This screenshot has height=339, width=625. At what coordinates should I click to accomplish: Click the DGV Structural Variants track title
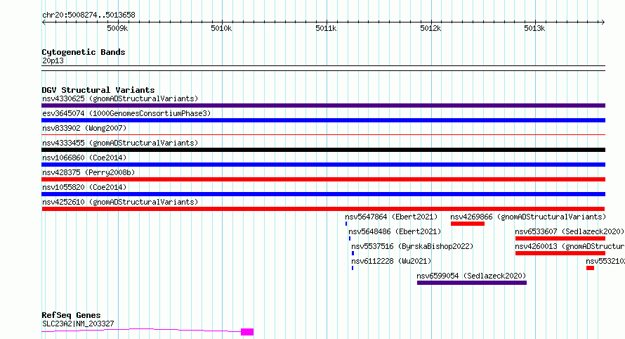pos(98,90)
